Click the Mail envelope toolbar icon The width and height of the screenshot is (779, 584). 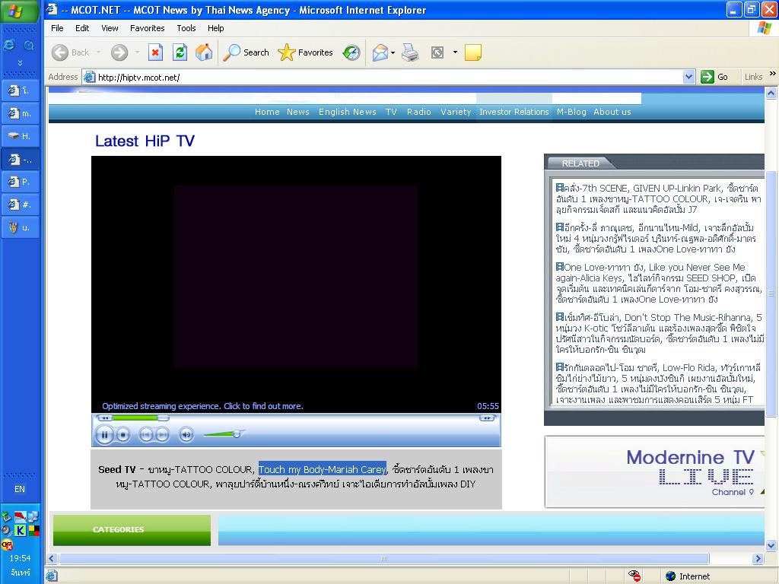coord(380,52)
